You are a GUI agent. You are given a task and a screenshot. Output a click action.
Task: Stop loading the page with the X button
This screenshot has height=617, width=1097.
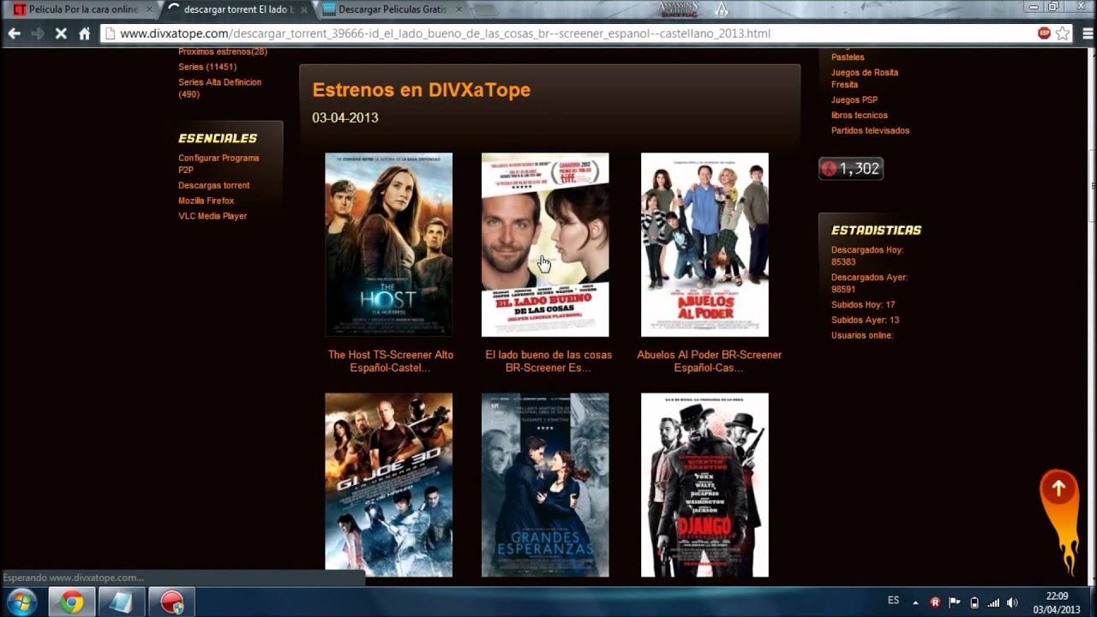[61, 33]
